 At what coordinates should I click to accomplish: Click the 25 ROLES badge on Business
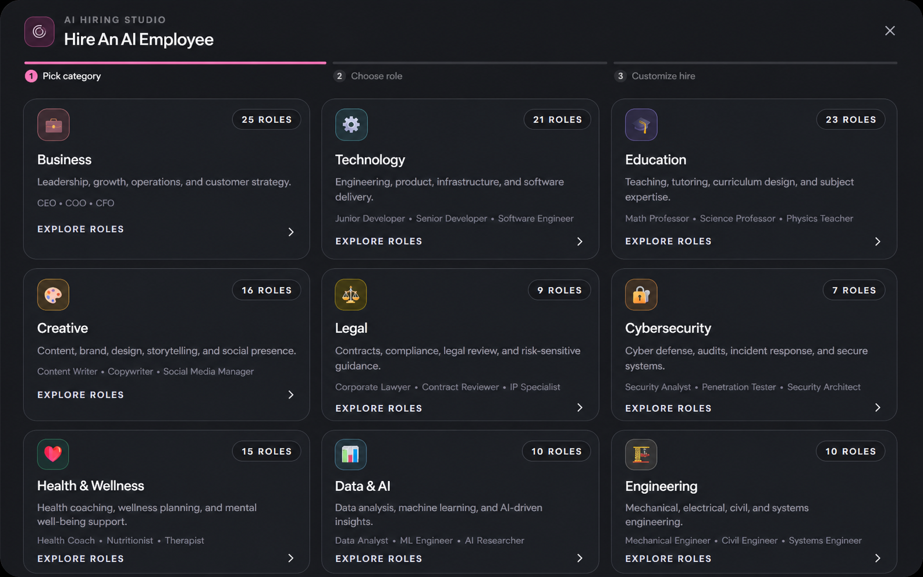[x=267, y=119]
